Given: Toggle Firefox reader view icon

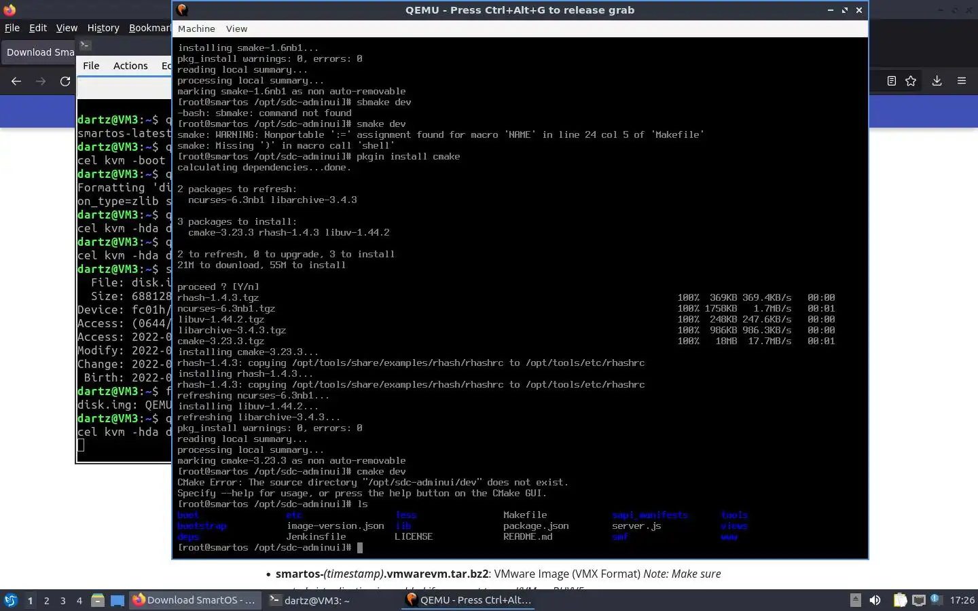Looking at the screenshot, I should coord(892,81).
